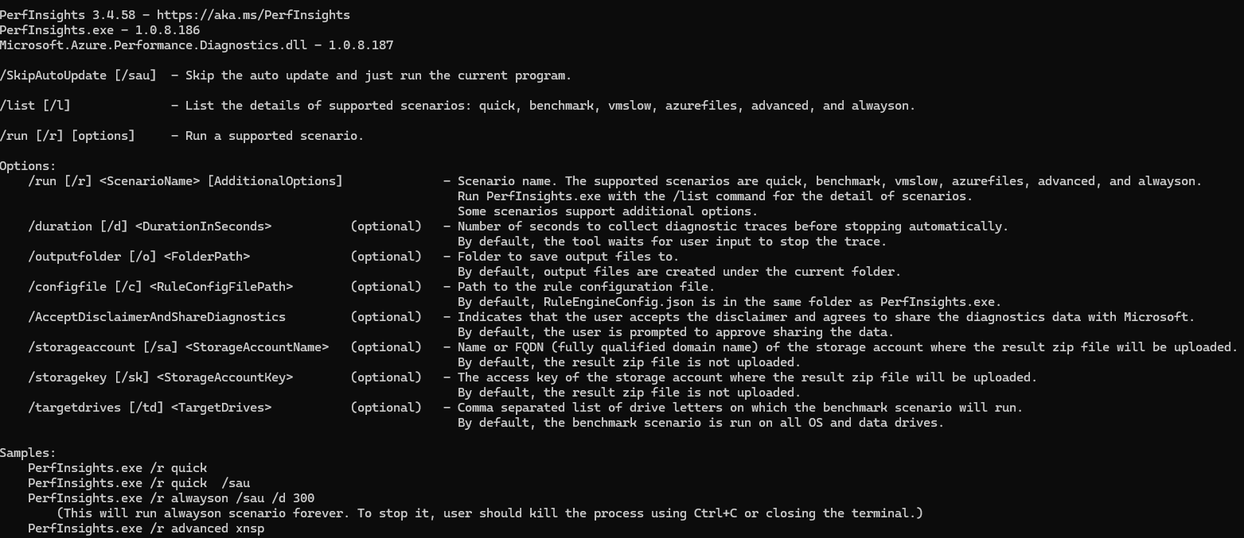Click the "PerfInsights.exe /r advanced xnsp" sample
The width and height of the screenshot is (1244, 538).
(x=146, y=528)
